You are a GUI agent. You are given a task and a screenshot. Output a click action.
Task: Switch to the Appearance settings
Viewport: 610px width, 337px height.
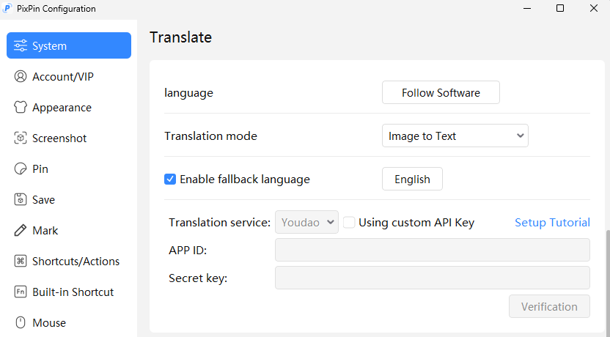[69, 107]
